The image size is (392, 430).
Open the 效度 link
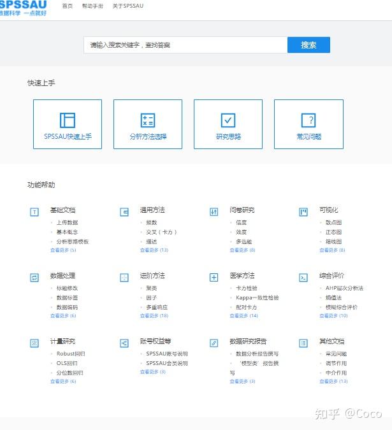click(242, 232)
